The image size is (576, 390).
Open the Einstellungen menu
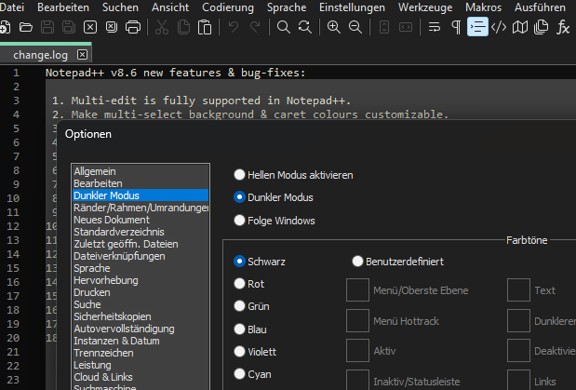point(352,7)
